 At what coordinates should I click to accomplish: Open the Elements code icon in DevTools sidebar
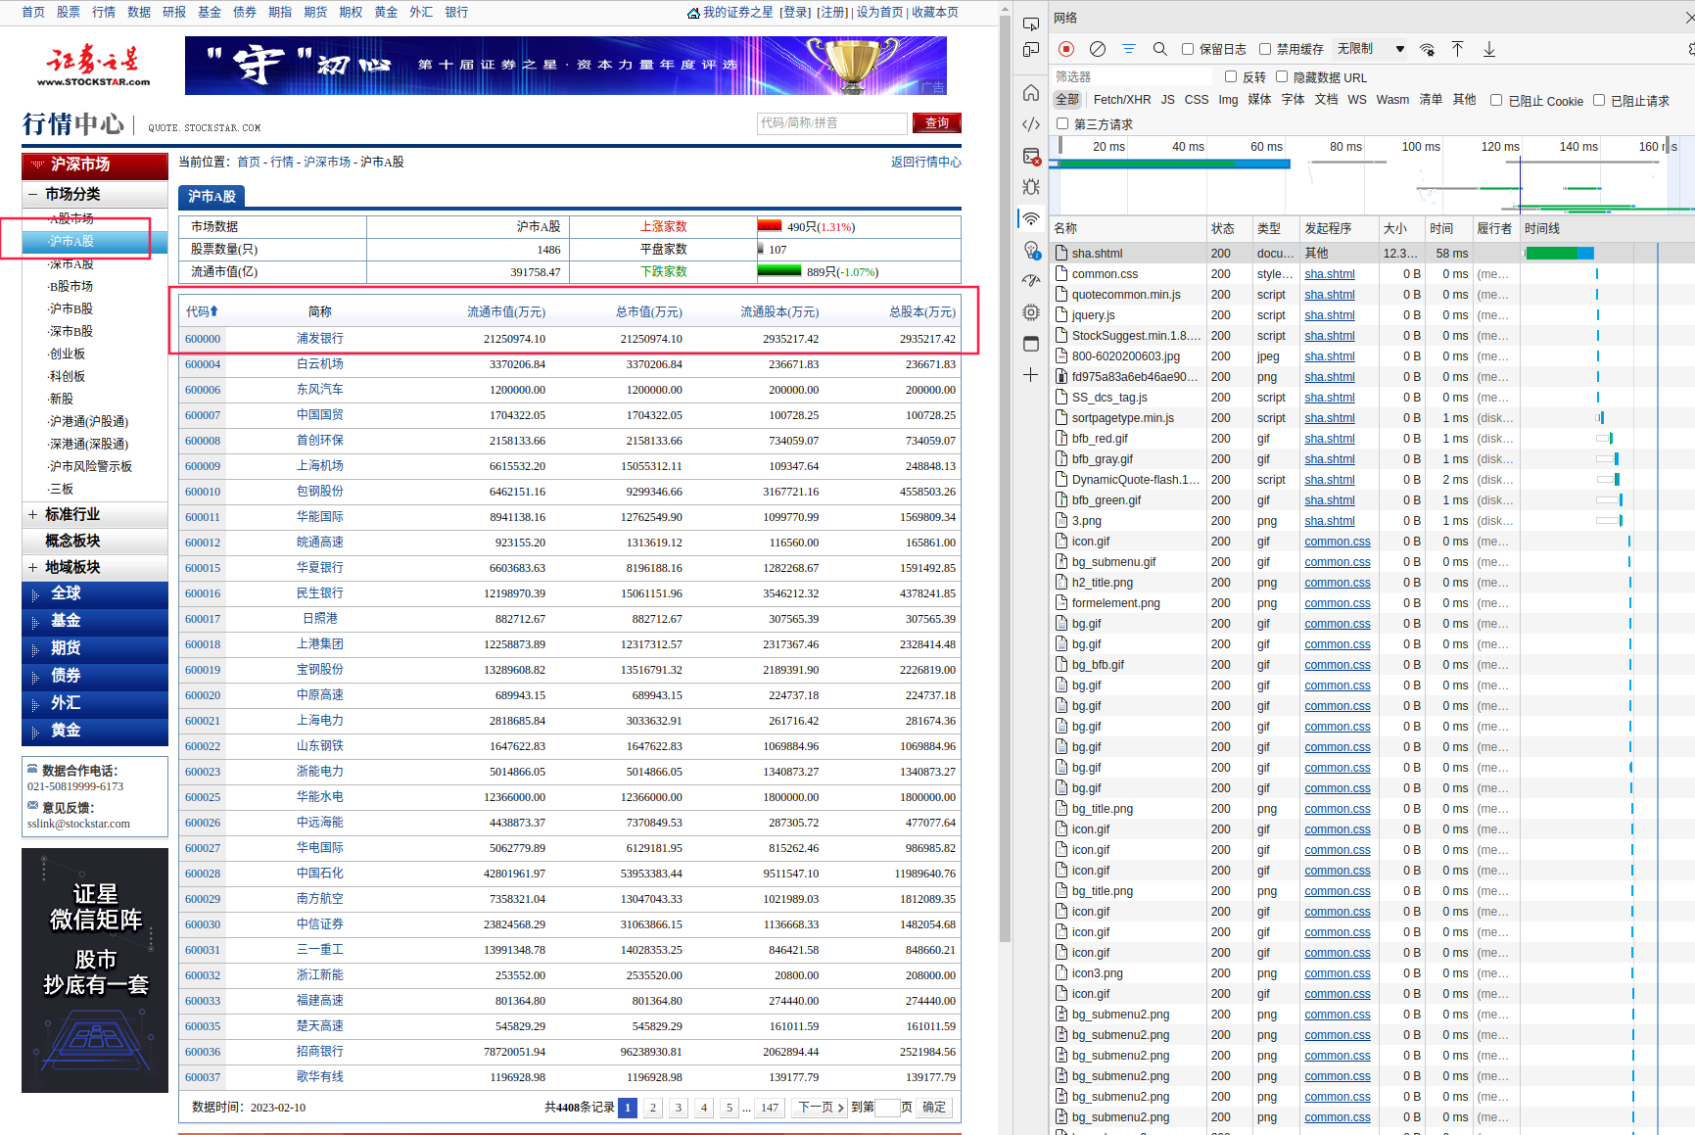pos(1031,124)
